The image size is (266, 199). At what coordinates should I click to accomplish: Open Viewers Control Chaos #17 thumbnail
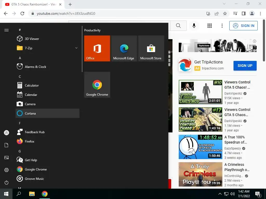[201, 119]
